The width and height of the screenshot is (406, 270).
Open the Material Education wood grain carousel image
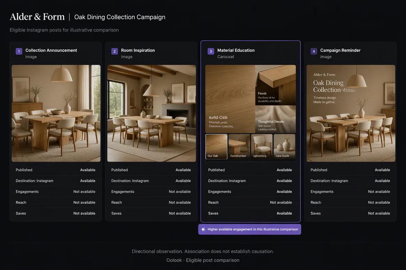point(230,99)
